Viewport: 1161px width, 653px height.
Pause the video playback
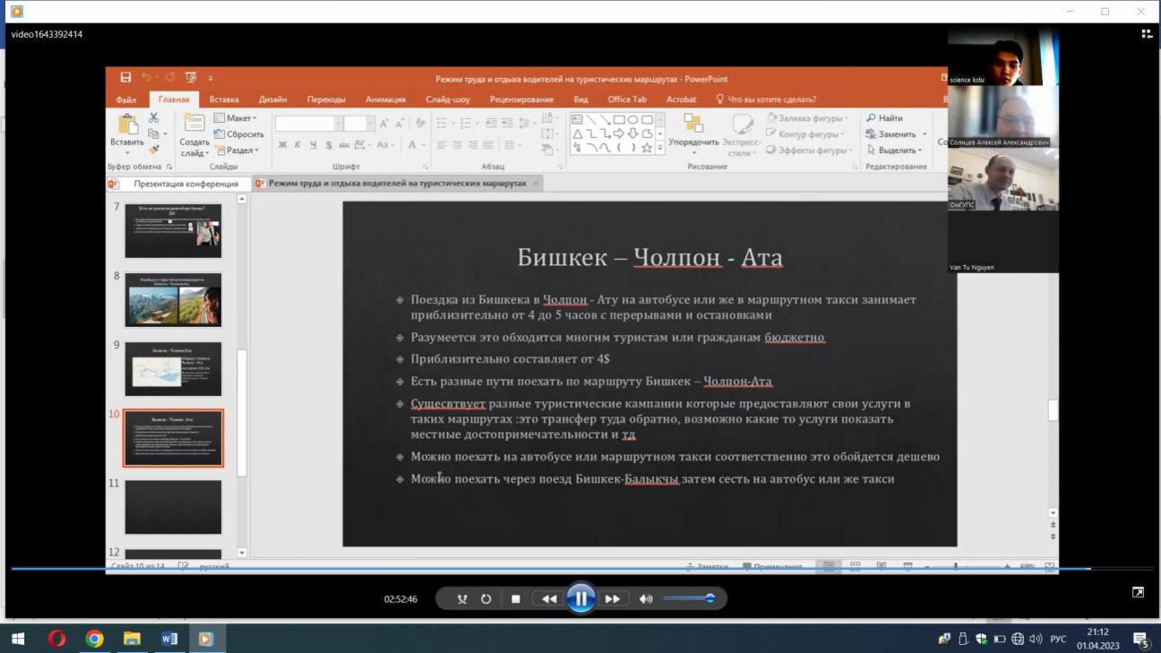(580, 598)
